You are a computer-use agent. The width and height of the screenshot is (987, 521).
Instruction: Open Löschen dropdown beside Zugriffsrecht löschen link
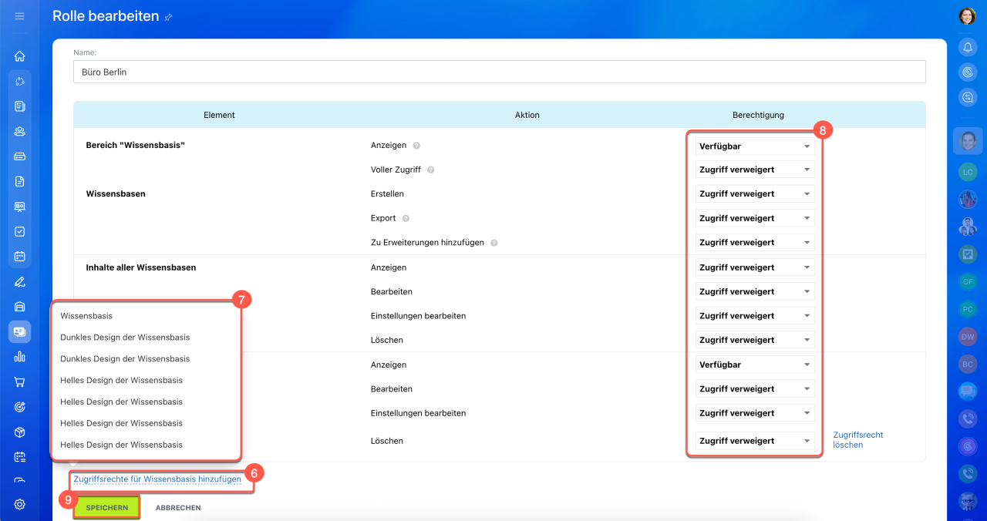tap(755, 441)
